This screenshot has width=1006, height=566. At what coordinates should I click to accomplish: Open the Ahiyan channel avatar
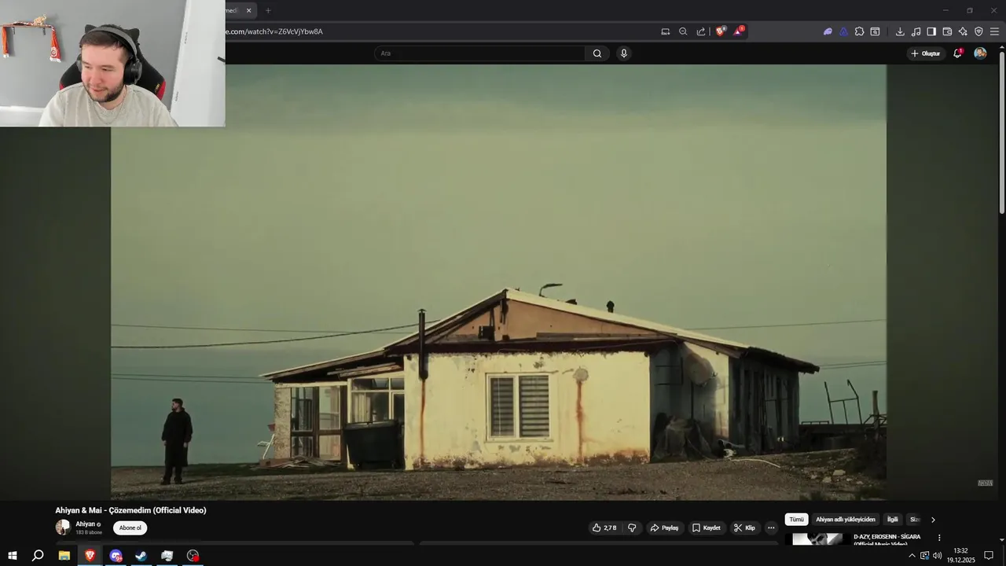(62, 527)
